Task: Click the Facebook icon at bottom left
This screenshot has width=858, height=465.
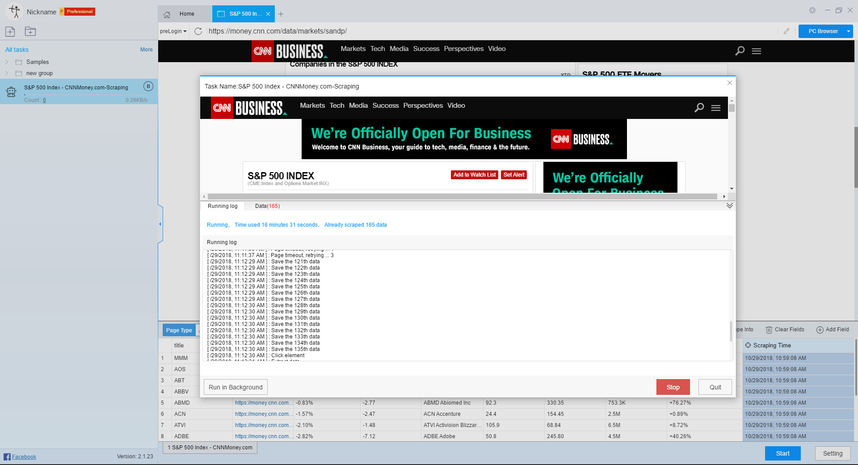Action: (7, 457)
